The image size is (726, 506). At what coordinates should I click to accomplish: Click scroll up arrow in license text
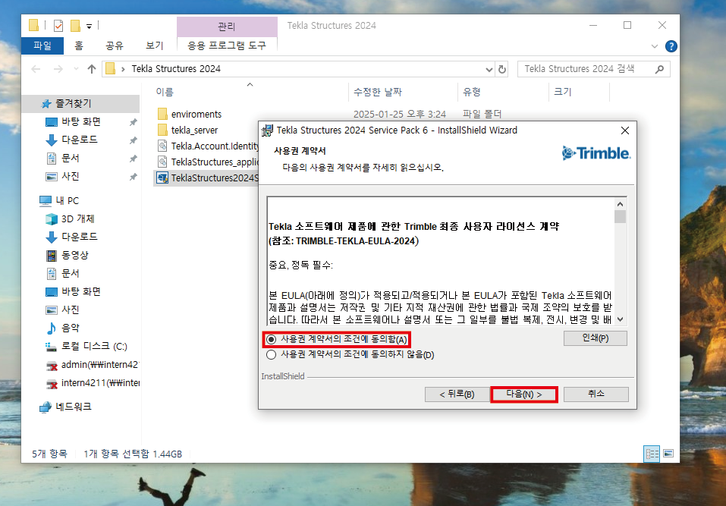[620, 204]
